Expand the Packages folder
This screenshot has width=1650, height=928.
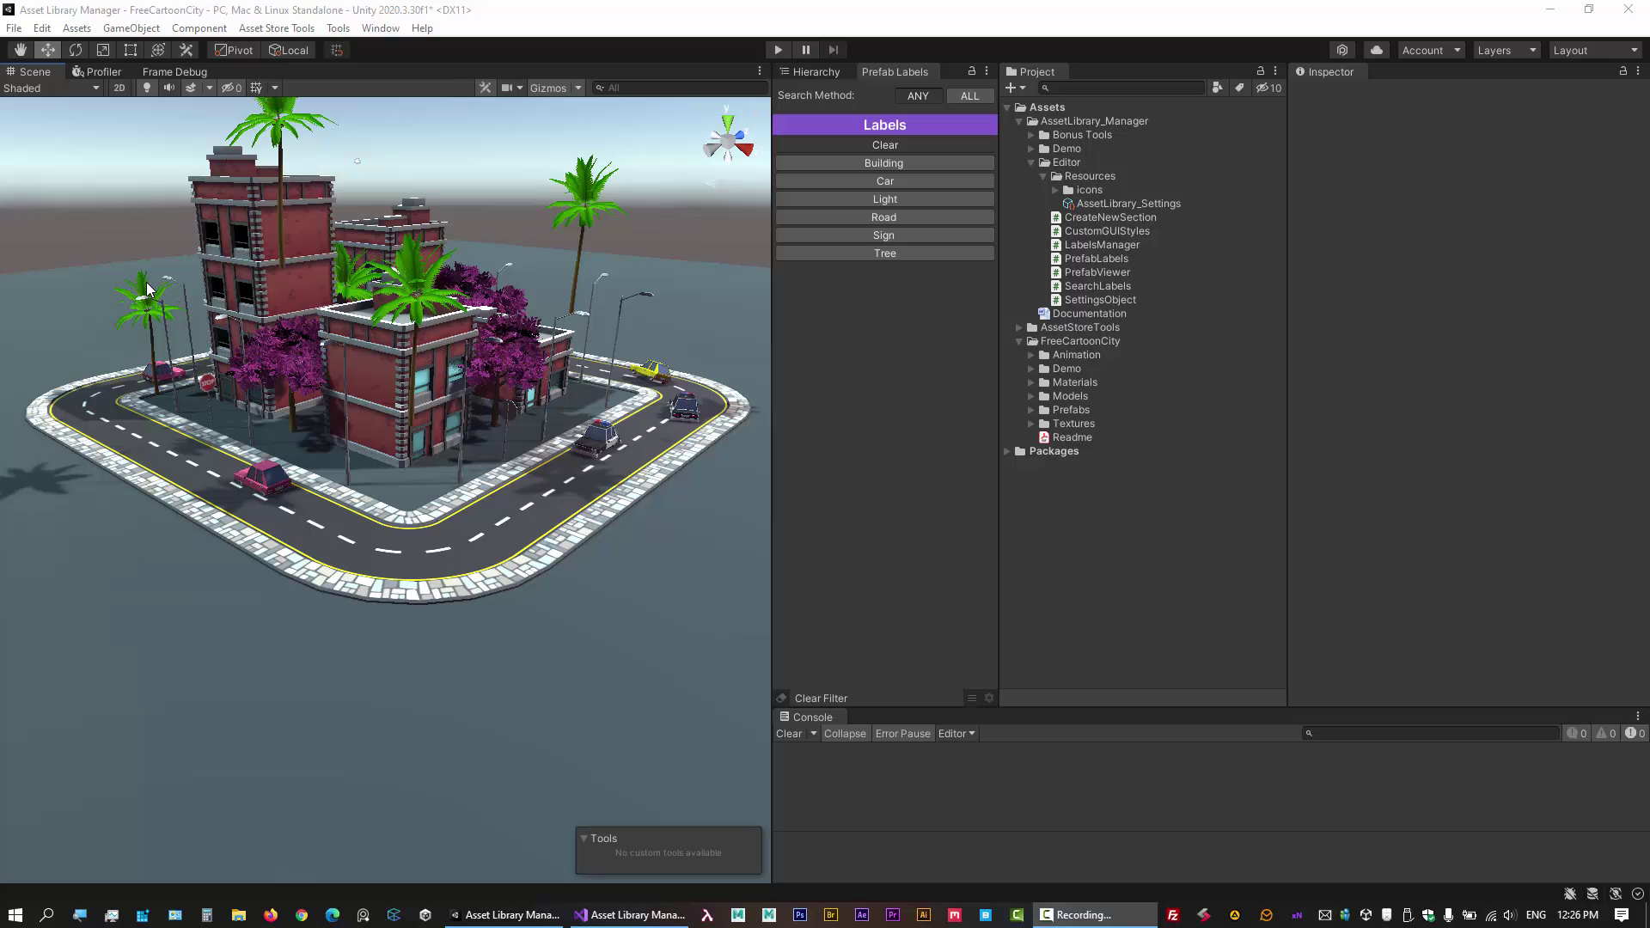coord(1007,451)
